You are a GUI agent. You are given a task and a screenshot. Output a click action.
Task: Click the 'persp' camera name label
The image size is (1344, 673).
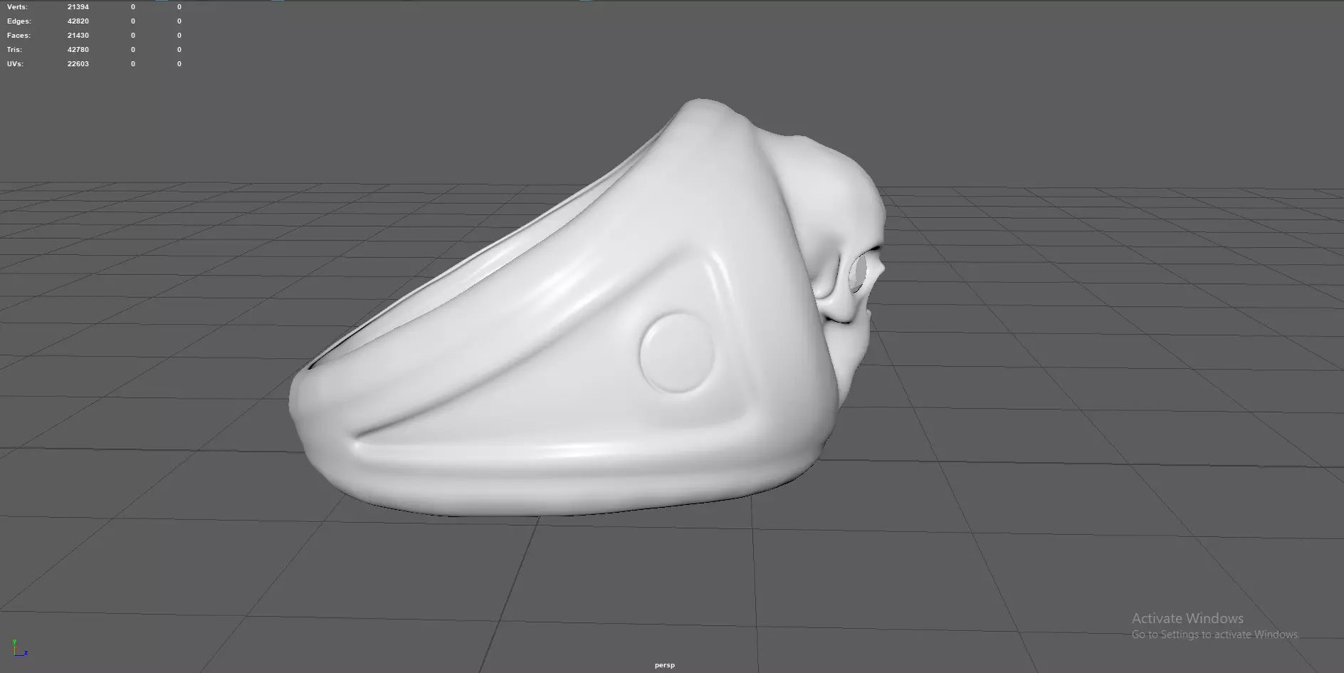[x=664, y=665]
